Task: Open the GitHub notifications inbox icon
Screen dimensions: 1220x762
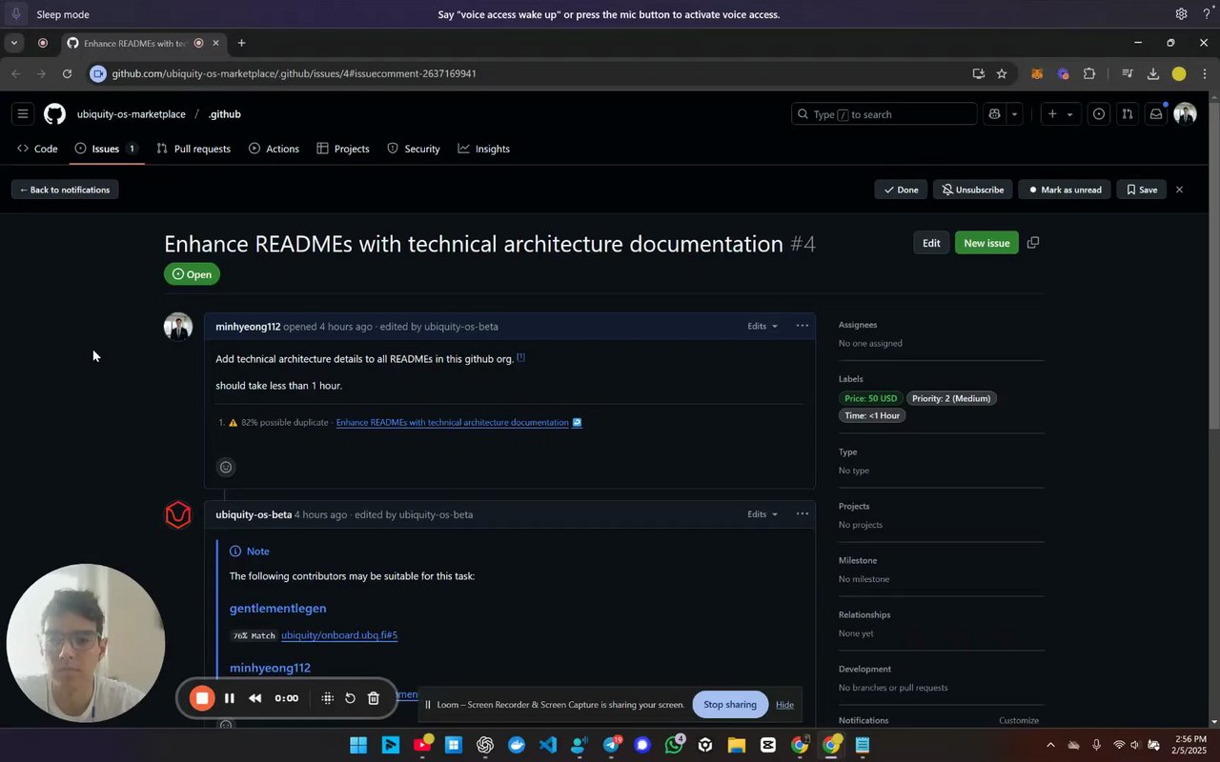Action: click(1156, 114)
